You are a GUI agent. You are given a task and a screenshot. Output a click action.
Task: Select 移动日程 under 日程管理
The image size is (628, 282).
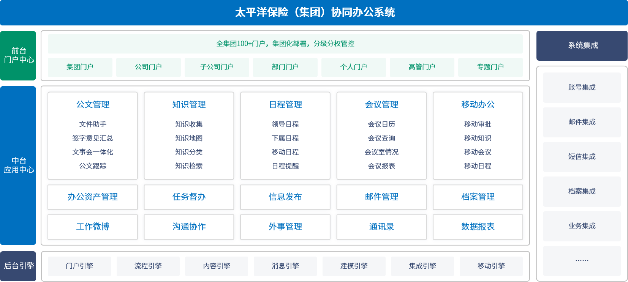point(285,152)
